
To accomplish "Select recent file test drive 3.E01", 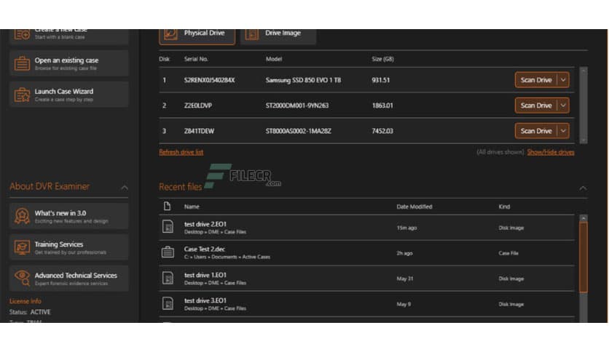I will click(x=366, y=304).
